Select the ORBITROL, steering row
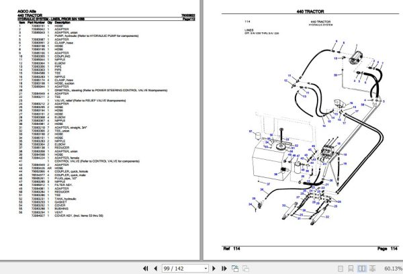 click(93, 90)
